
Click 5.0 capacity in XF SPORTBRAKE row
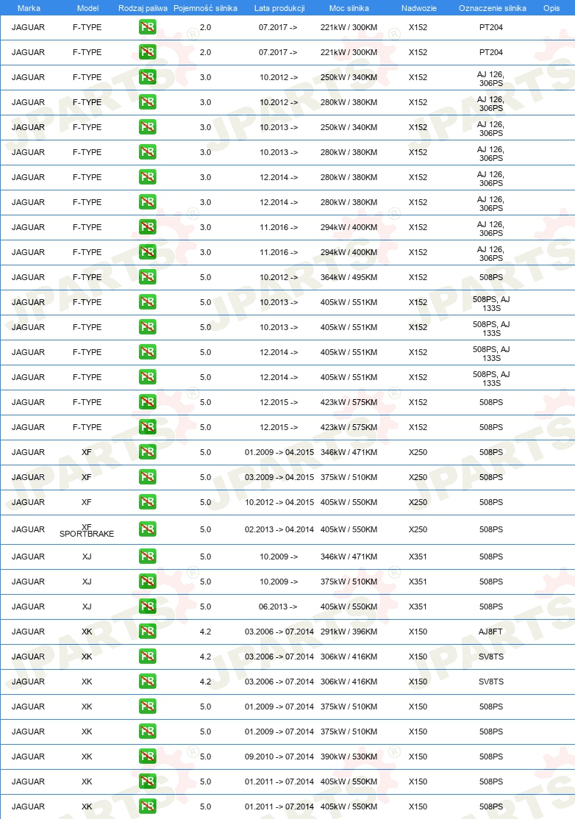(x=205, y=529)
